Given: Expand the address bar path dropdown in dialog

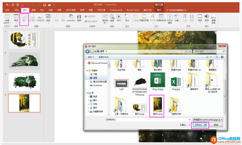Looking at the screenshot, I should (186, 51).
